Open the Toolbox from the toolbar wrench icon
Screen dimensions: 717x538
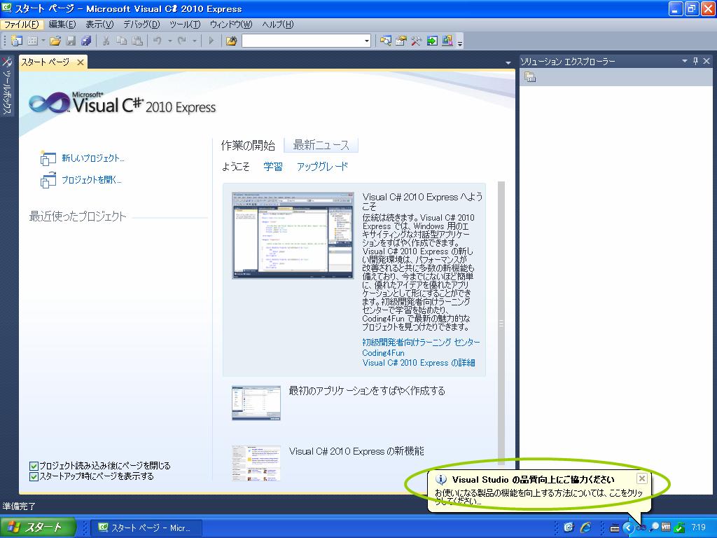(416, 41)
